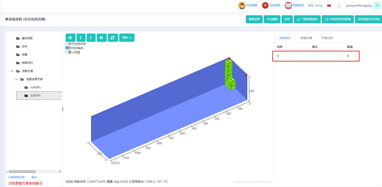382x187 pixels.
Task: Enable 显示货物名称 checkbox
Action: pos(67,44)
